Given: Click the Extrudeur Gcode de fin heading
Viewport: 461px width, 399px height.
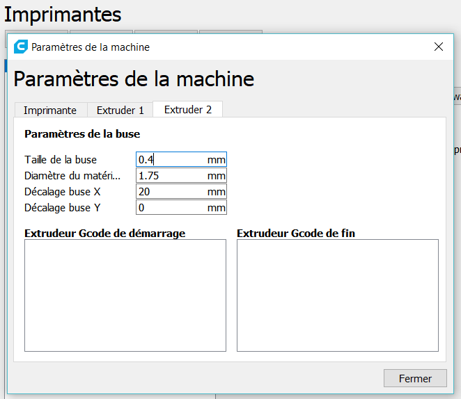Looking at the screenshot, I should 296,234.
